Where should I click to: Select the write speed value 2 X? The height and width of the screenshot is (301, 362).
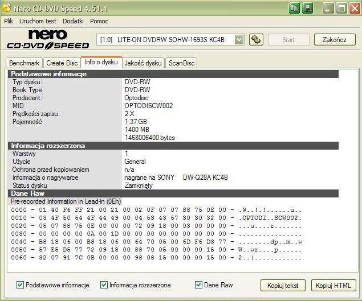129,114
